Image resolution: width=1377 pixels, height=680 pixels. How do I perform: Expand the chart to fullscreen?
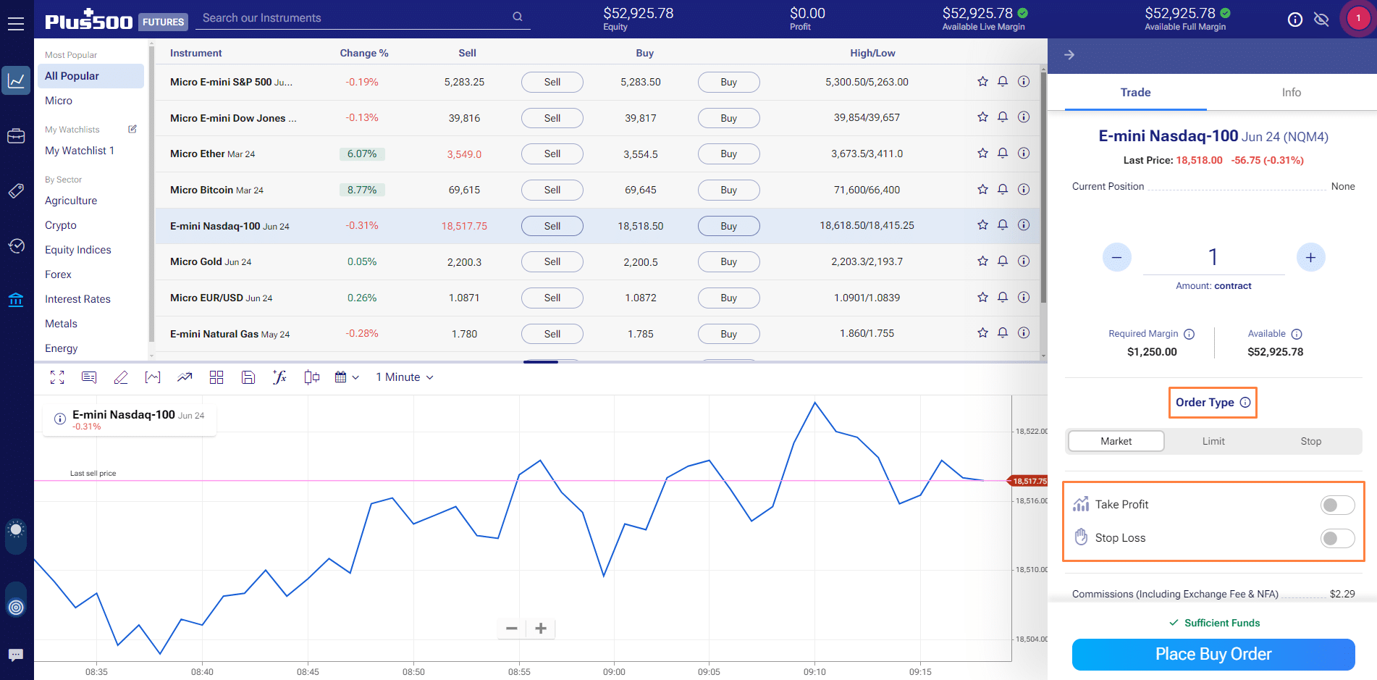tap(57, 377)
